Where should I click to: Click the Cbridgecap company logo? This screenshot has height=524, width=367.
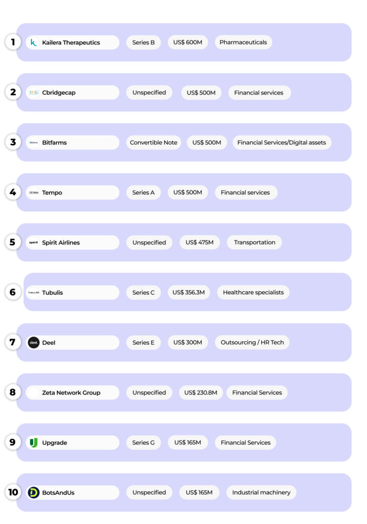point(34,93)
